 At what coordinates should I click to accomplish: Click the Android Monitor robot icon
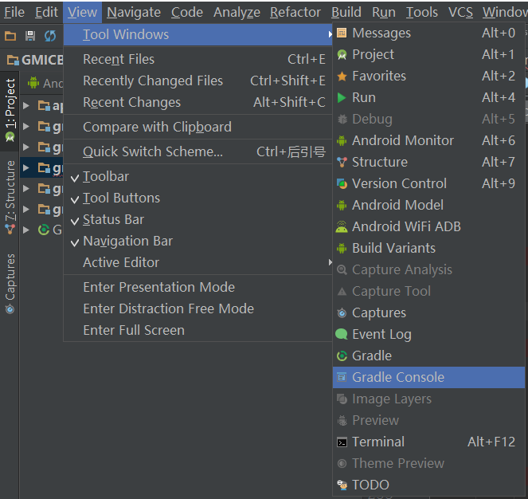[342, 140]
